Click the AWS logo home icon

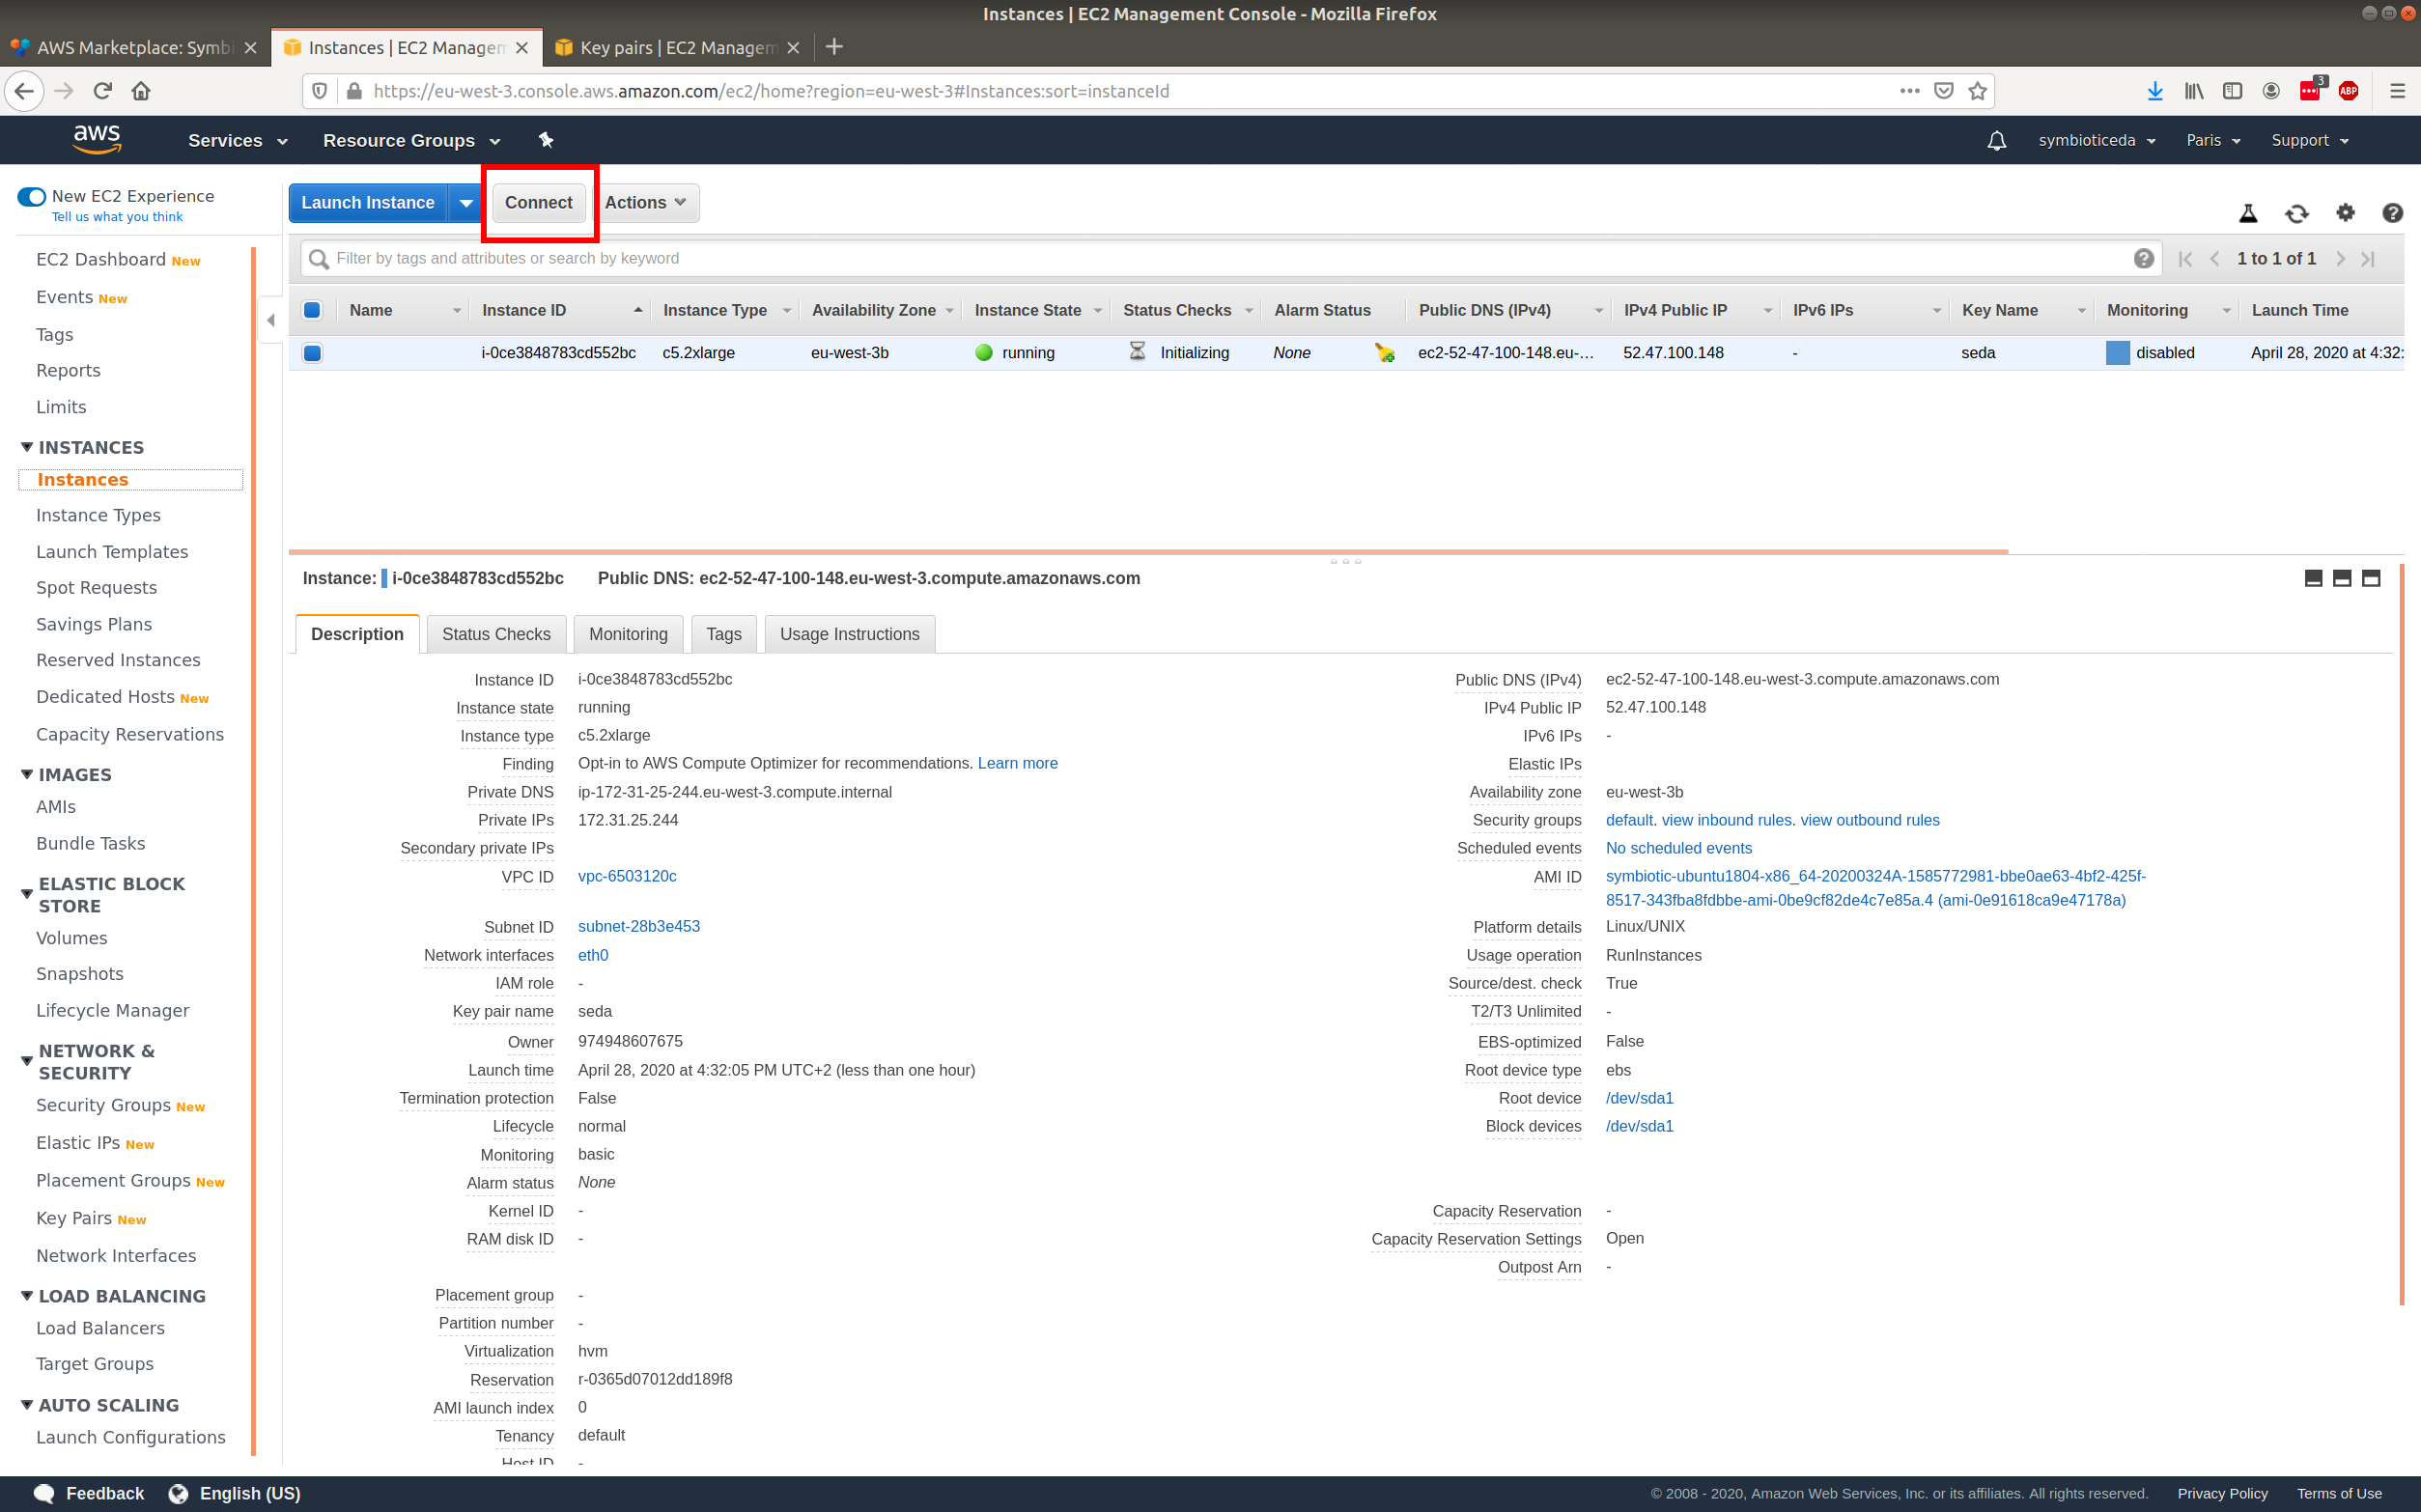(97, 140)
